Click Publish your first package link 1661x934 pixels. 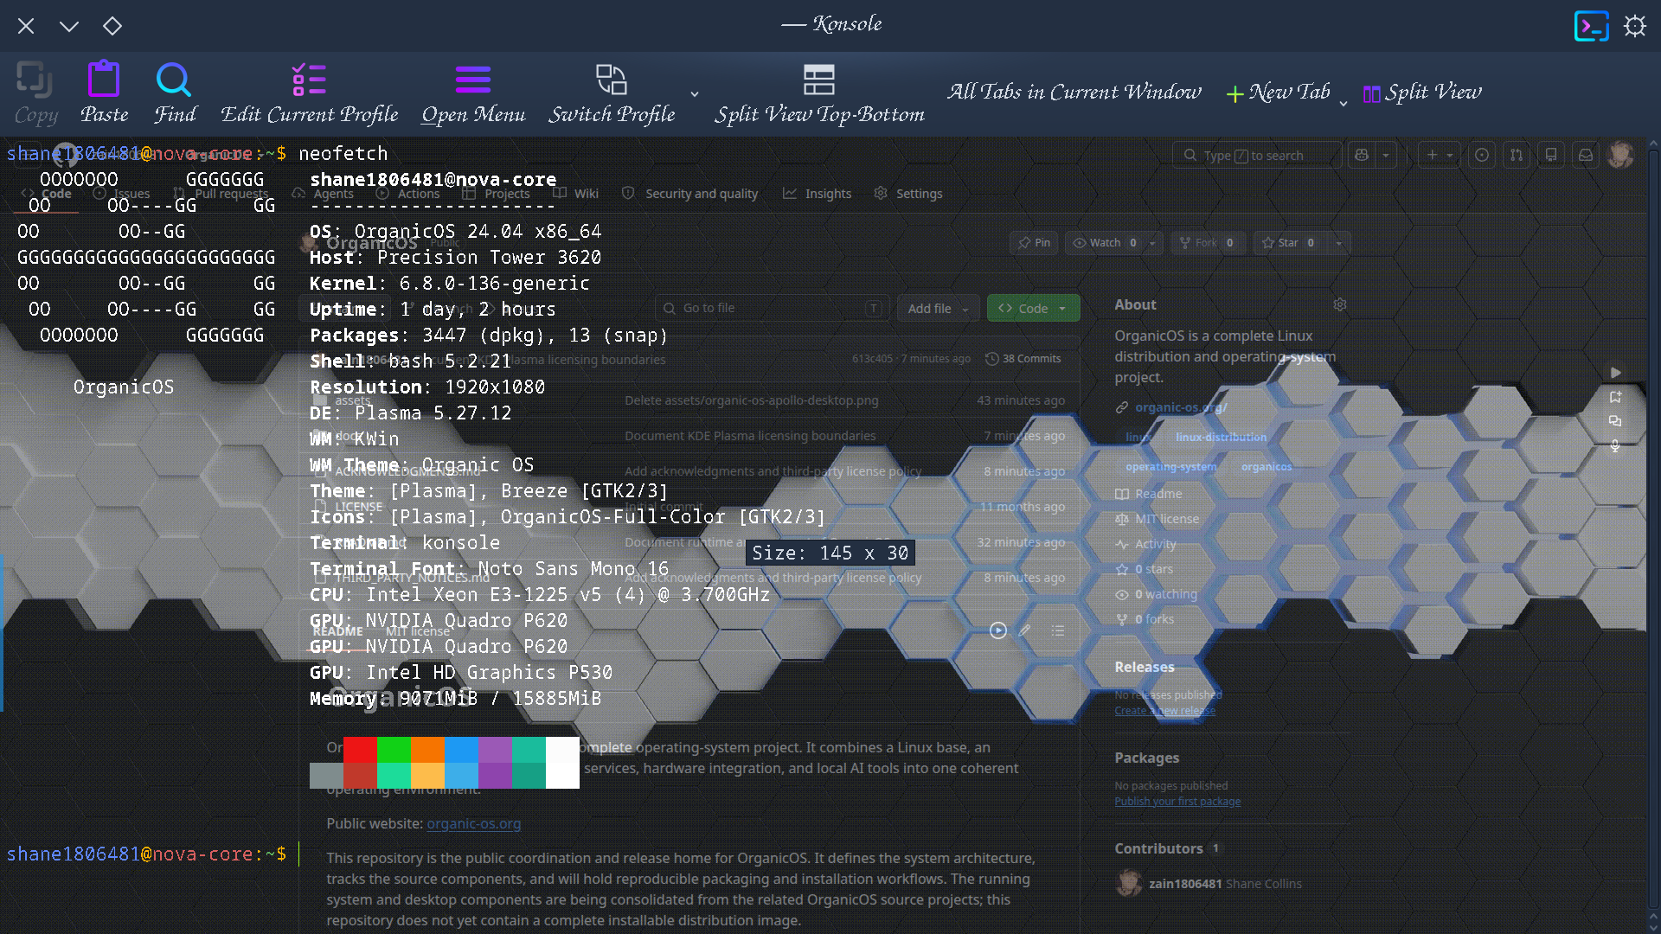1177,802
